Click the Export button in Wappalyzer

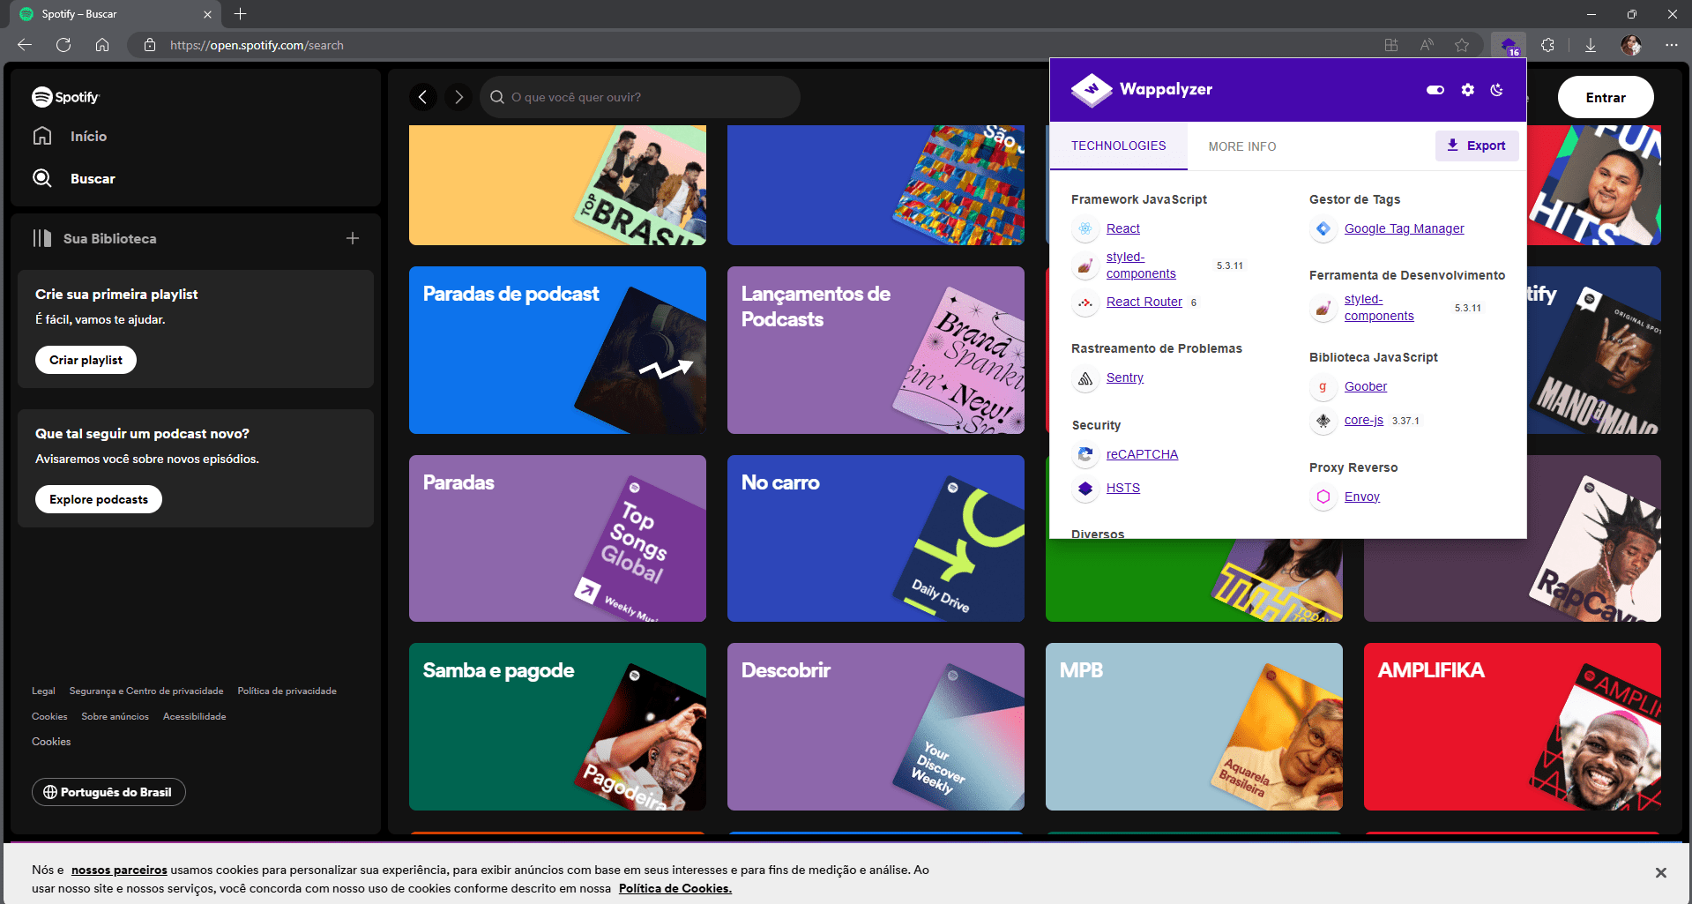1477,146
